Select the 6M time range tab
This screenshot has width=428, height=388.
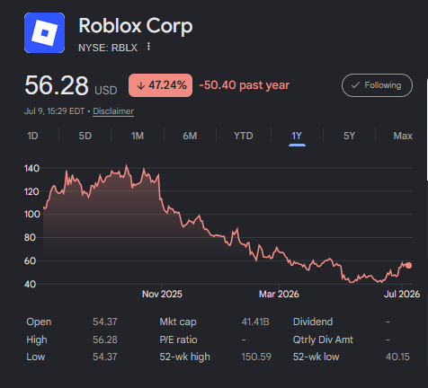(190, 136)
